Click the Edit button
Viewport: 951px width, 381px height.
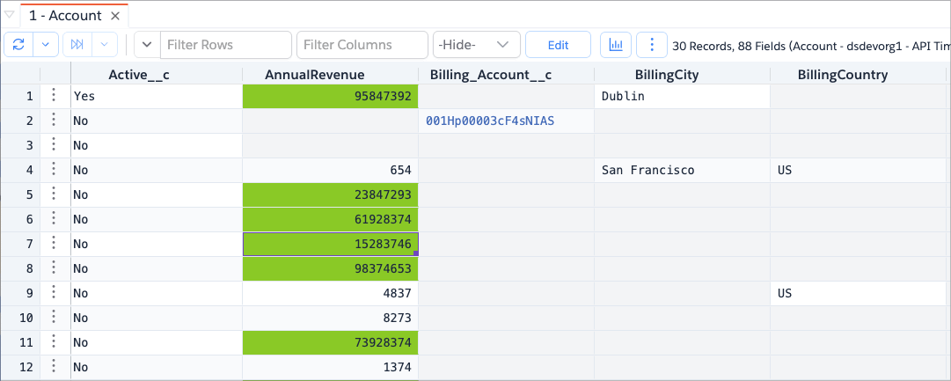click(x=558, y=45)
